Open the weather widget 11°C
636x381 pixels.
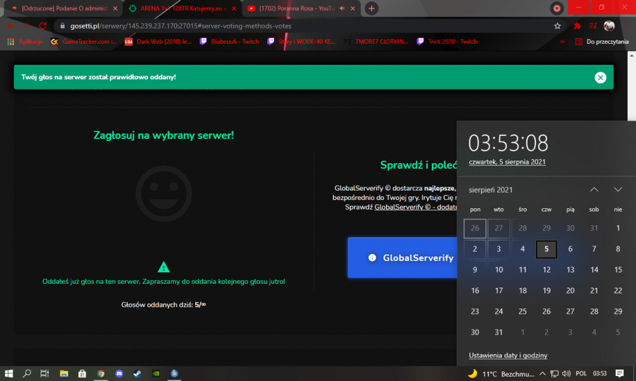(501, 374)
